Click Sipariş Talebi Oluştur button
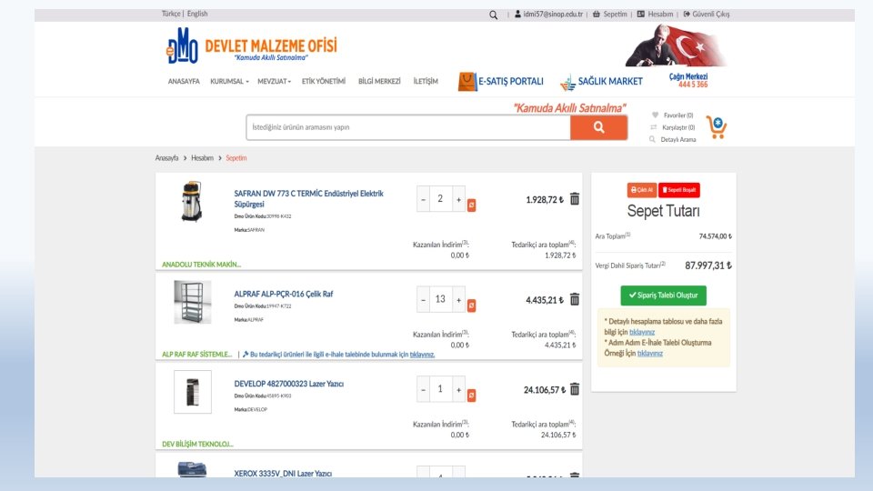Viewport: 873px width, 491px height. tap(663, 296)
